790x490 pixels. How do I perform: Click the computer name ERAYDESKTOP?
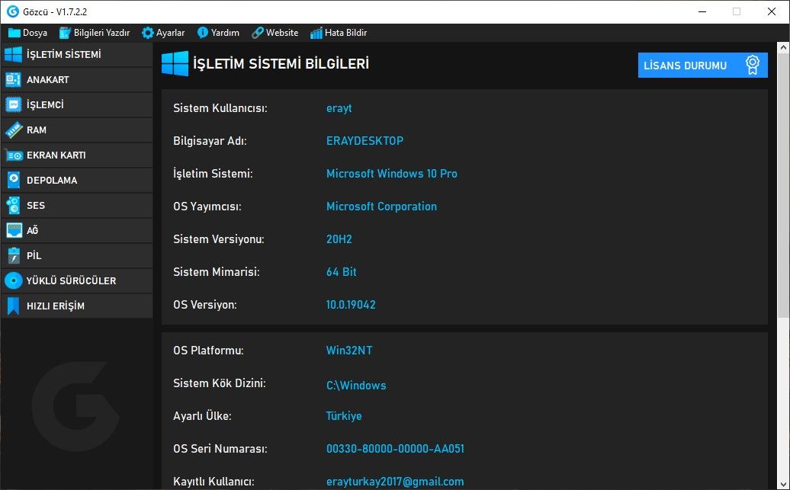364,140
